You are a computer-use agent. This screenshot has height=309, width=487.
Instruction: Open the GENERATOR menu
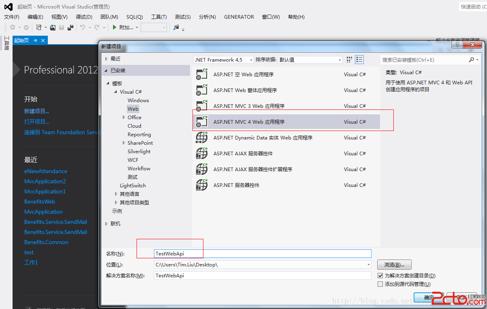(239, 17)
